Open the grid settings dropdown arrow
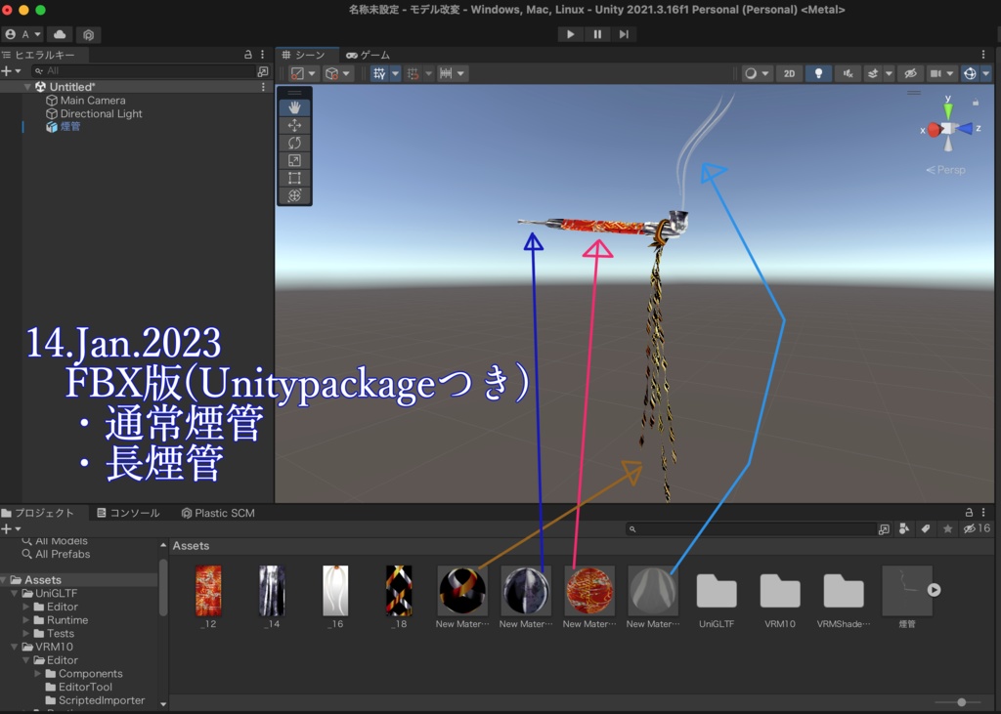1001x714 pixels. click(395, 73)
